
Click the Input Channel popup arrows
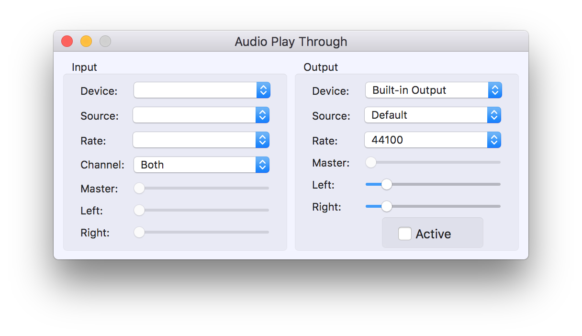[x=263, y=165]
